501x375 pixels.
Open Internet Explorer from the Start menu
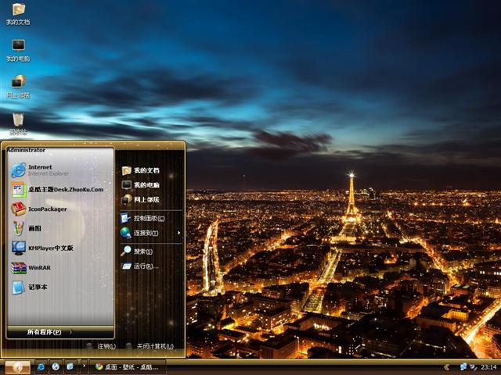pyautogui.click(x=39, y=170)
